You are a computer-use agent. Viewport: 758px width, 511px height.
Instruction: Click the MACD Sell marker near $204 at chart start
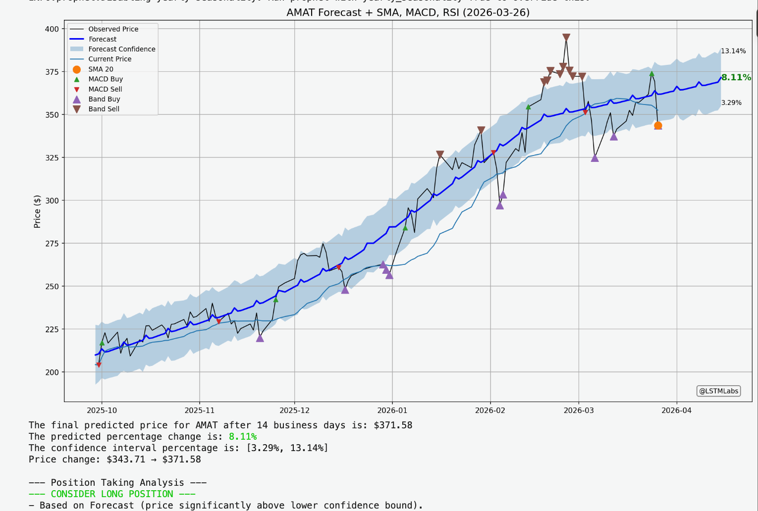click(99, 365)
